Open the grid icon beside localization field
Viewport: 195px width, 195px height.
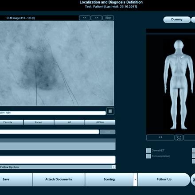(110, 111)
